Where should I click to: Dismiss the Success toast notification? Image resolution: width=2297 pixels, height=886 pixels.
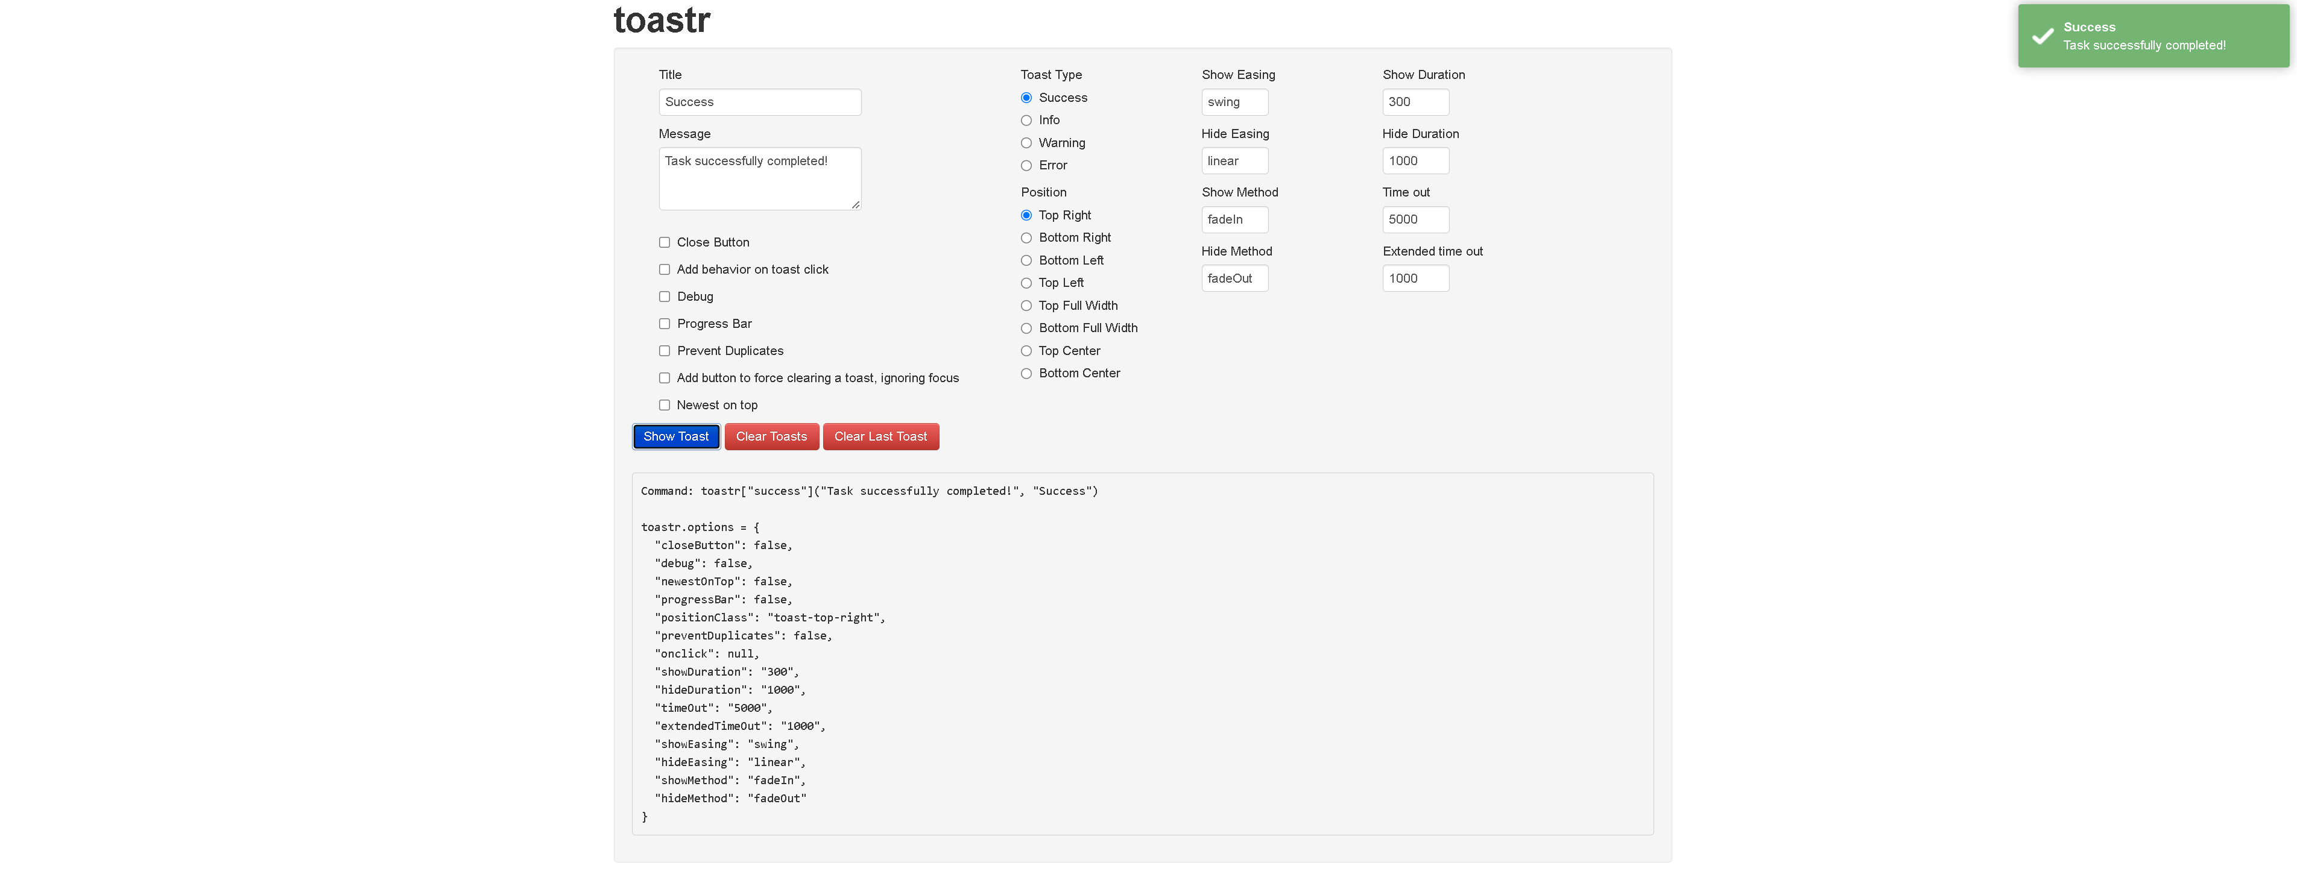pyautogui.click(x=2152, y=36)
